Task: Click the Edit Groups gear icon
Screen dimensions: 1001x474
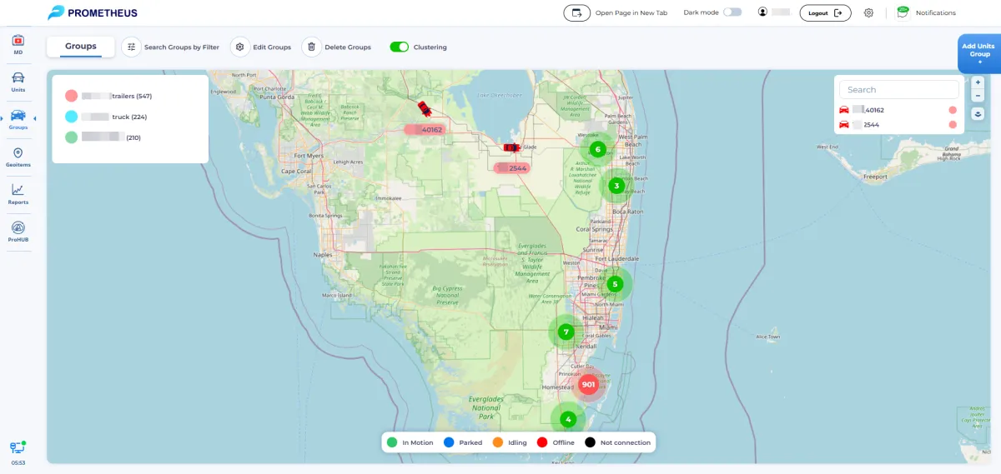Action: tap(240, 47)
